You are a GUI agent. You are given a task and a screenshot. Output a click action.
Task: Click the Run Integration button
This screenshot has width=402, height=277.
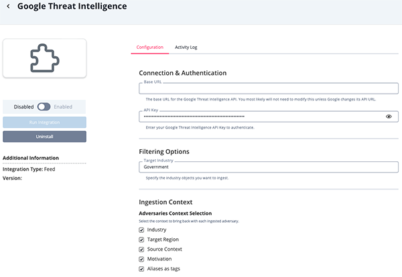coord(45,122)
